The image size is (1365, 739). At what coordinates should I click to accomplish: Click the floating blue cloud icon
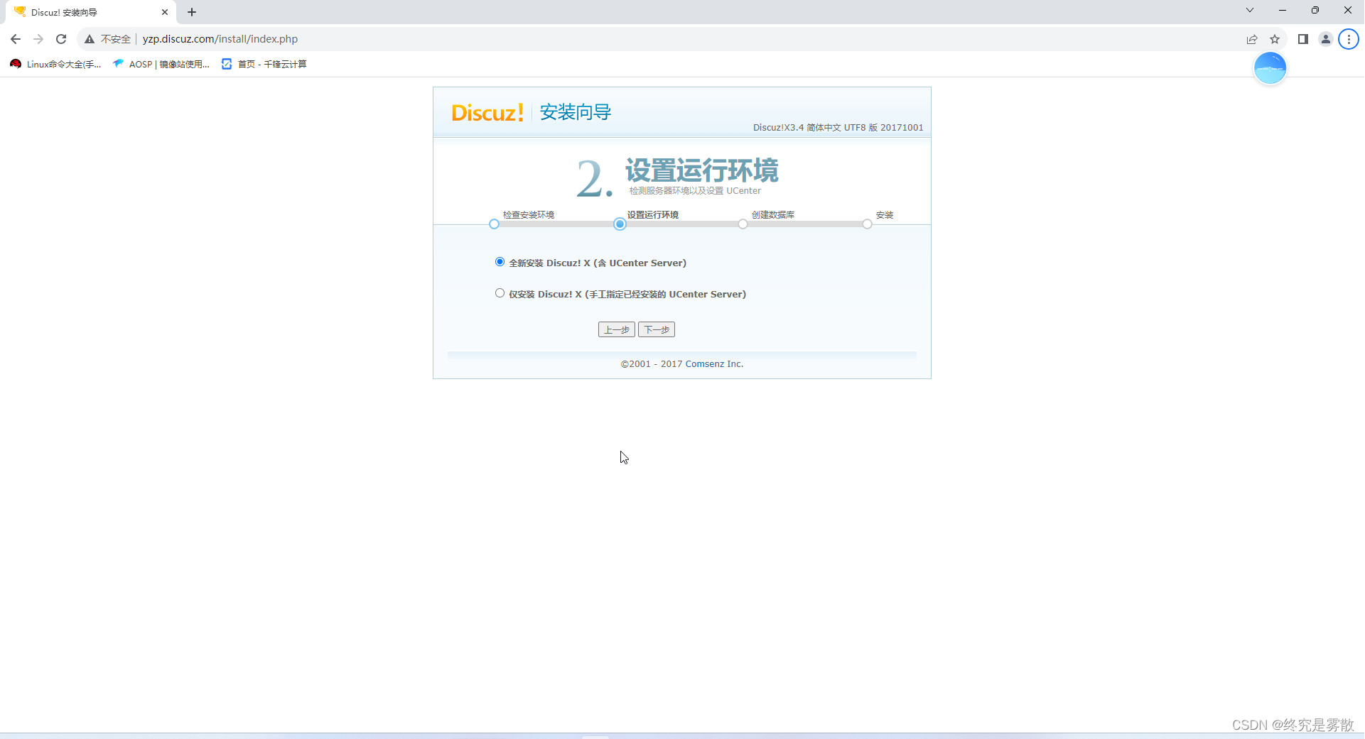click(x=1270, y=68)
